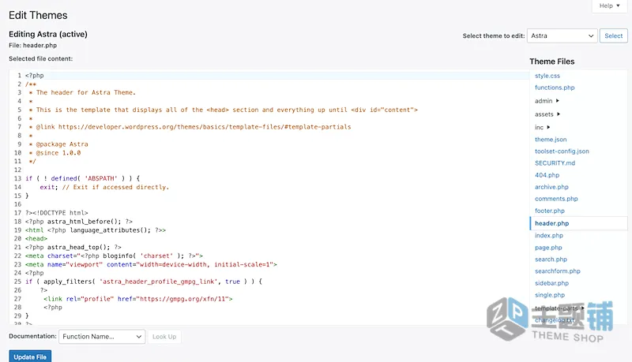Click line 17 DOCTYPE html text

56,213
